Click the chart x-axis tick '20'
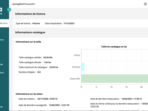The image size is (148, 111). pos(142,87)
